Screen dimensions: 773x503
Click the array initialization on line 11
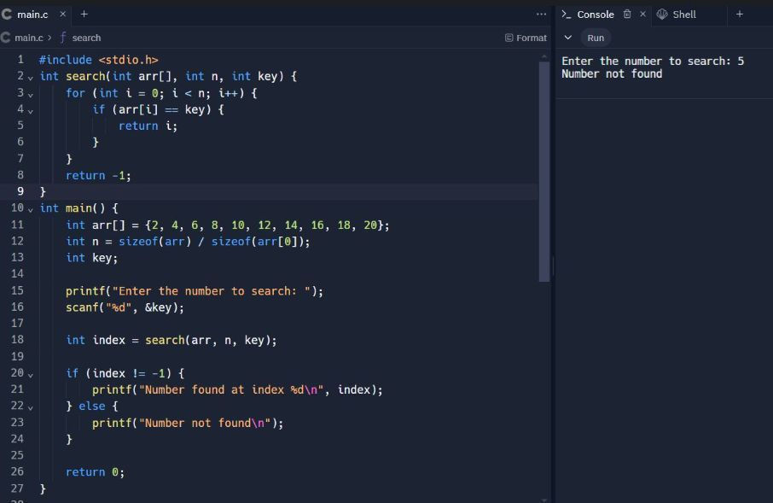[x=227, y=225]
